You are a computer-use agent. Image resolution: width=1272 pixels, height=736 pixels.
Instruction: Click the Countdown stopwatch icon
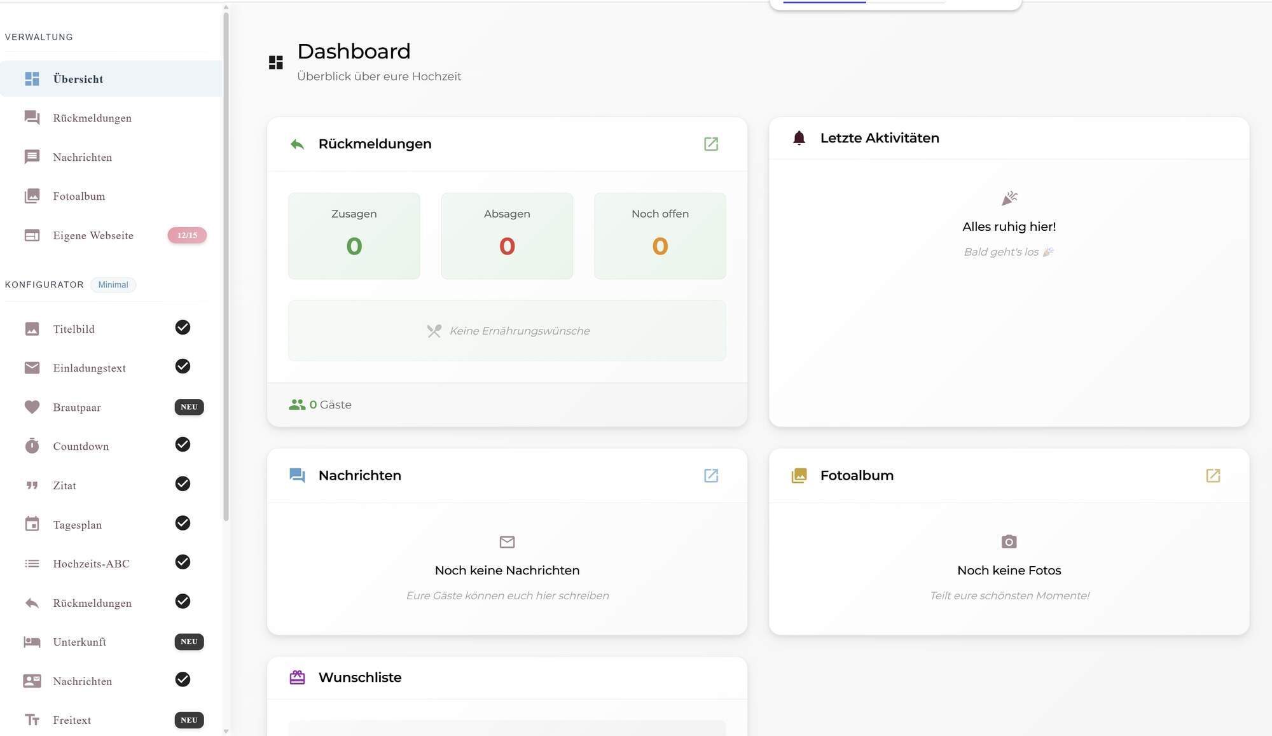(32, 446)
